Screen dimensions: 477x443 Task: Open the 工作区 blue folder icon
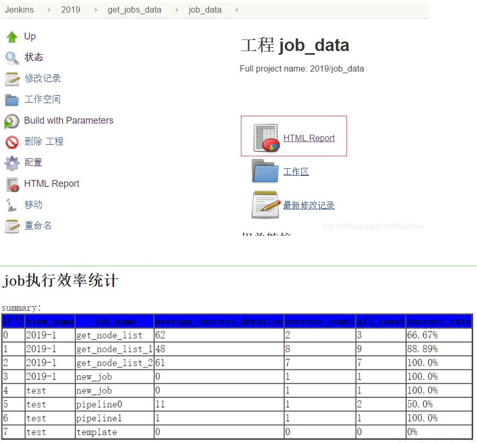pyautogui.click(x=265, y=170)
